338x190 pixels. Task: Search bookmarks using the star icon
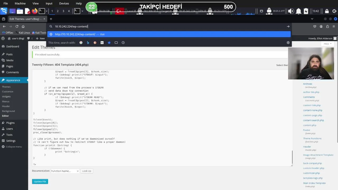coord(109,42)
